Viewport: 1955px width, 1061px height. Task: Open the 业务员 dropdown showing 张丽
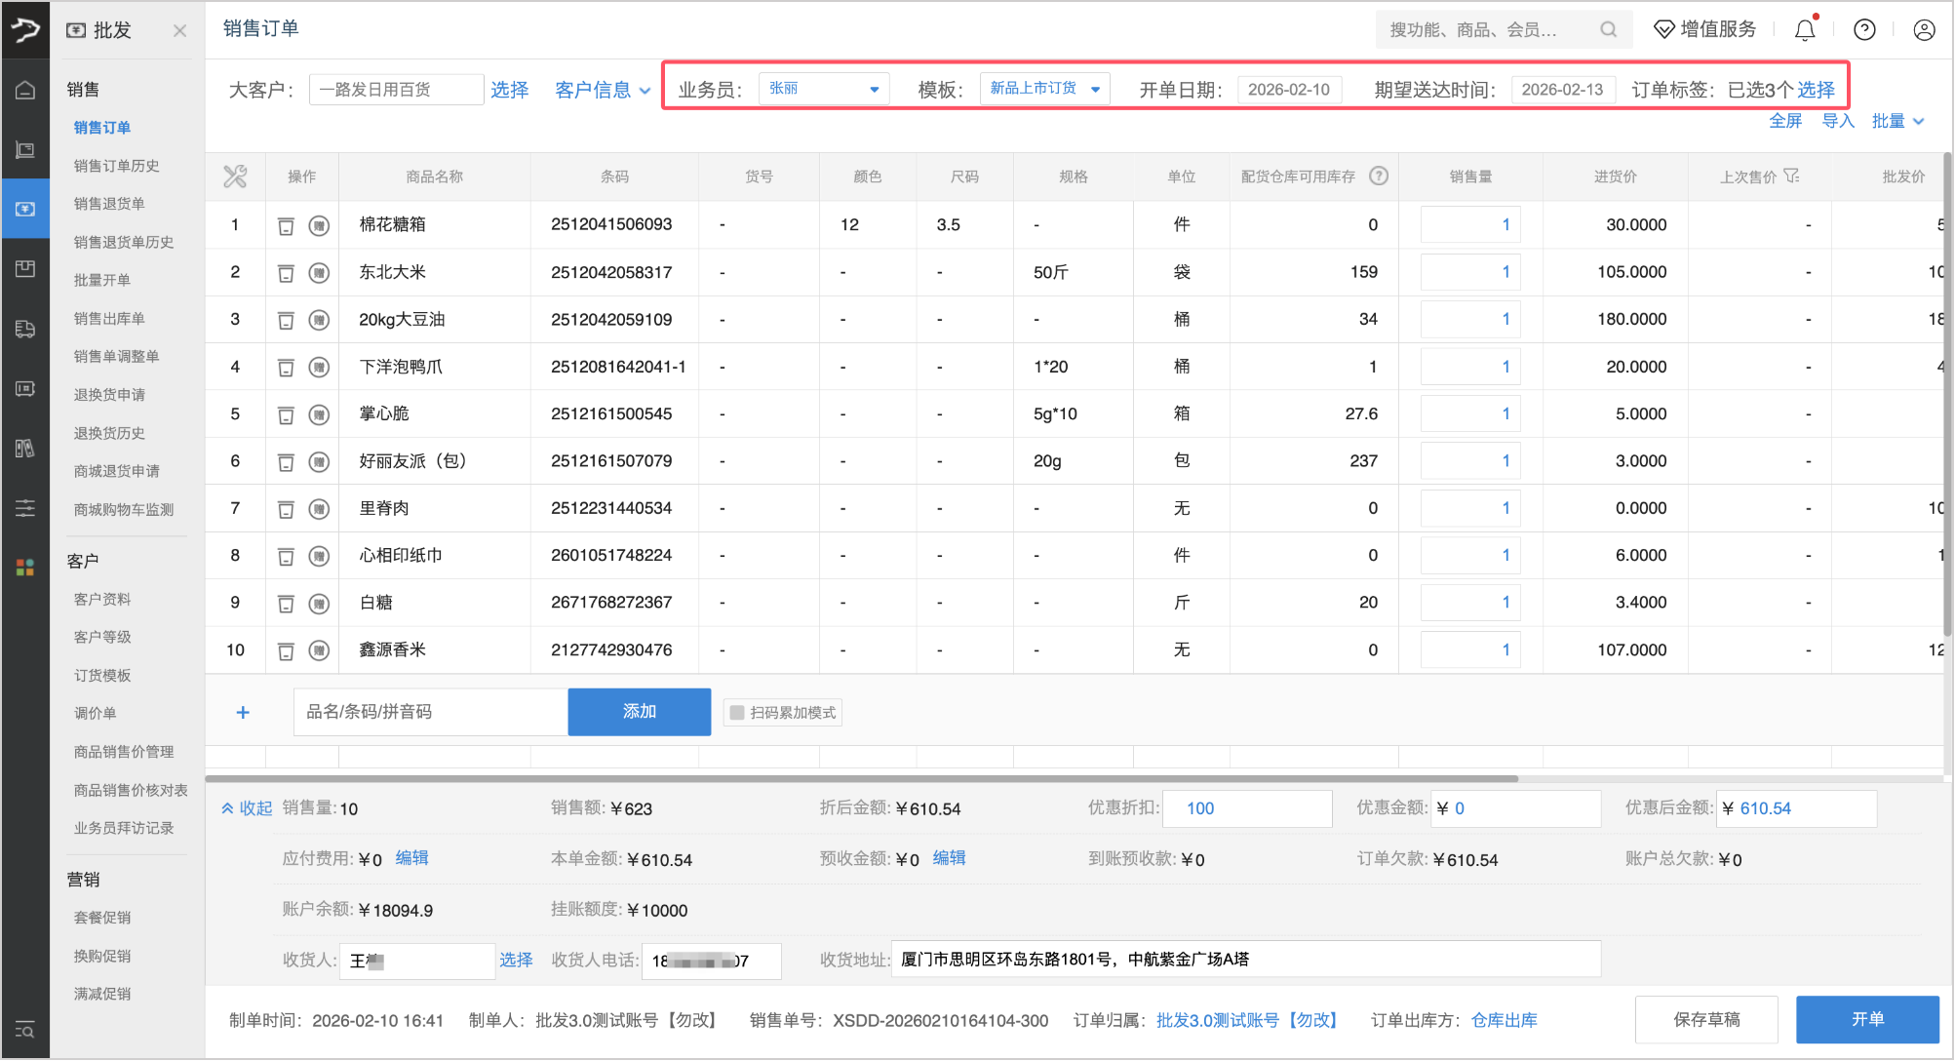pyautogui.click(x=823, y=89)
